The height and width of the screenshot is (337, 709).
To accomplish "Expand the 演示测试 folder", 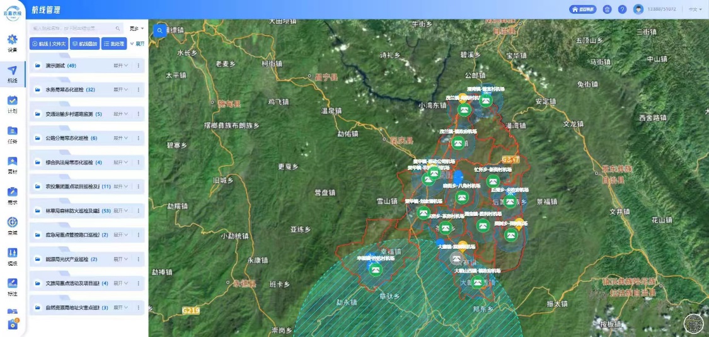I will pyautogui.click(x=120, y=66).
